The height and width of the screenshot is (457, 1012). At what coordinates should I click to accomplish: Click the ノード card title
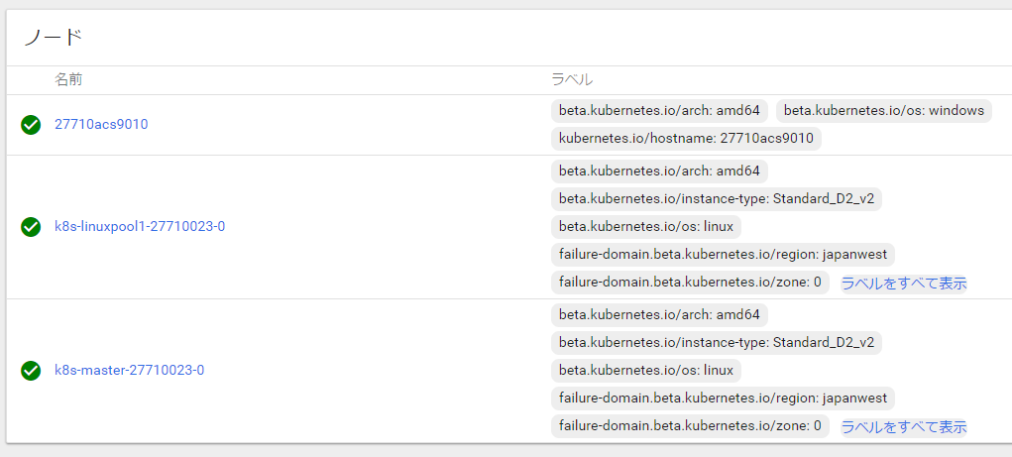point(53,39)
